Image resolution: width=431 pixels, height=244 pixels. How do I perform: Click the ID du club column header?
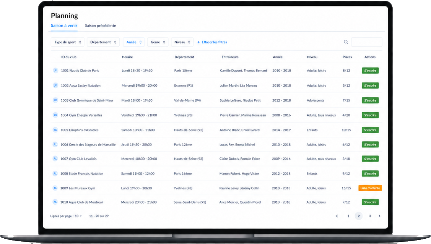point(69,57)
